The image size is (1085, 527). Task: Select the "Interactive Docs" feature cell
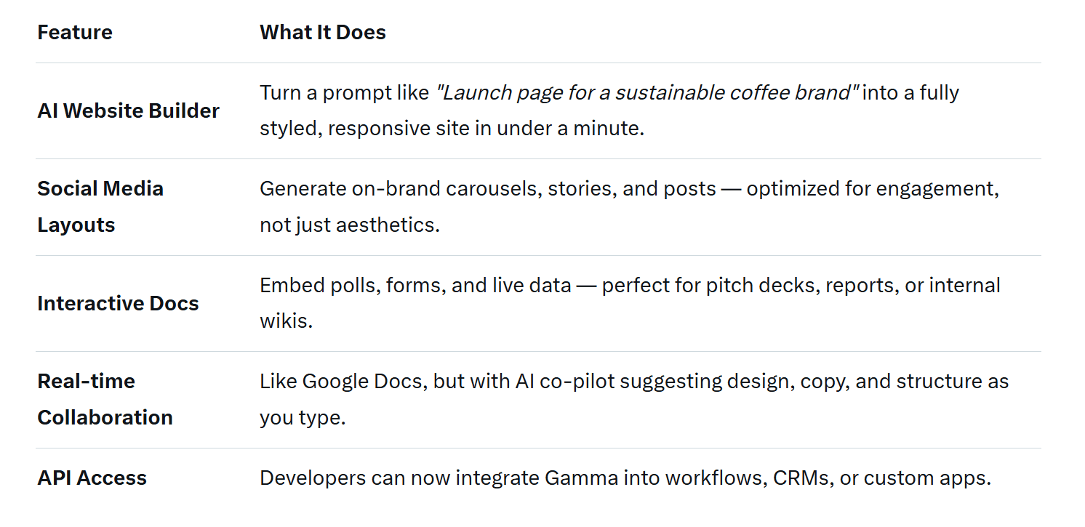118,304
